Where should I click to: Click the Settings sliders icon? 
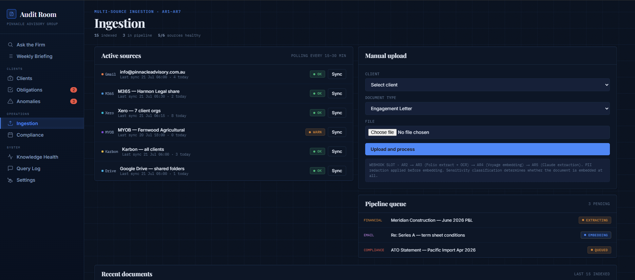(x=11, y=180)
